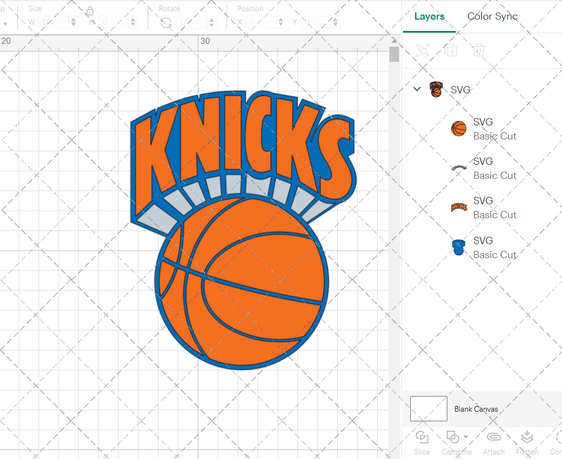Viewport: 562px width, 459px height.
Task: Select the blue silhouette SVG layer
Action: pyautogui.click(x=459, y=247)
